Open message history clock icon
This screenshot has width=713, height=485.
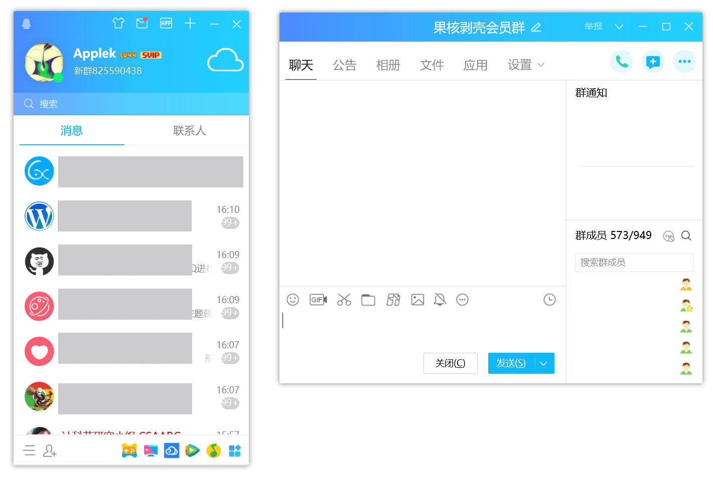click(549, 300)
